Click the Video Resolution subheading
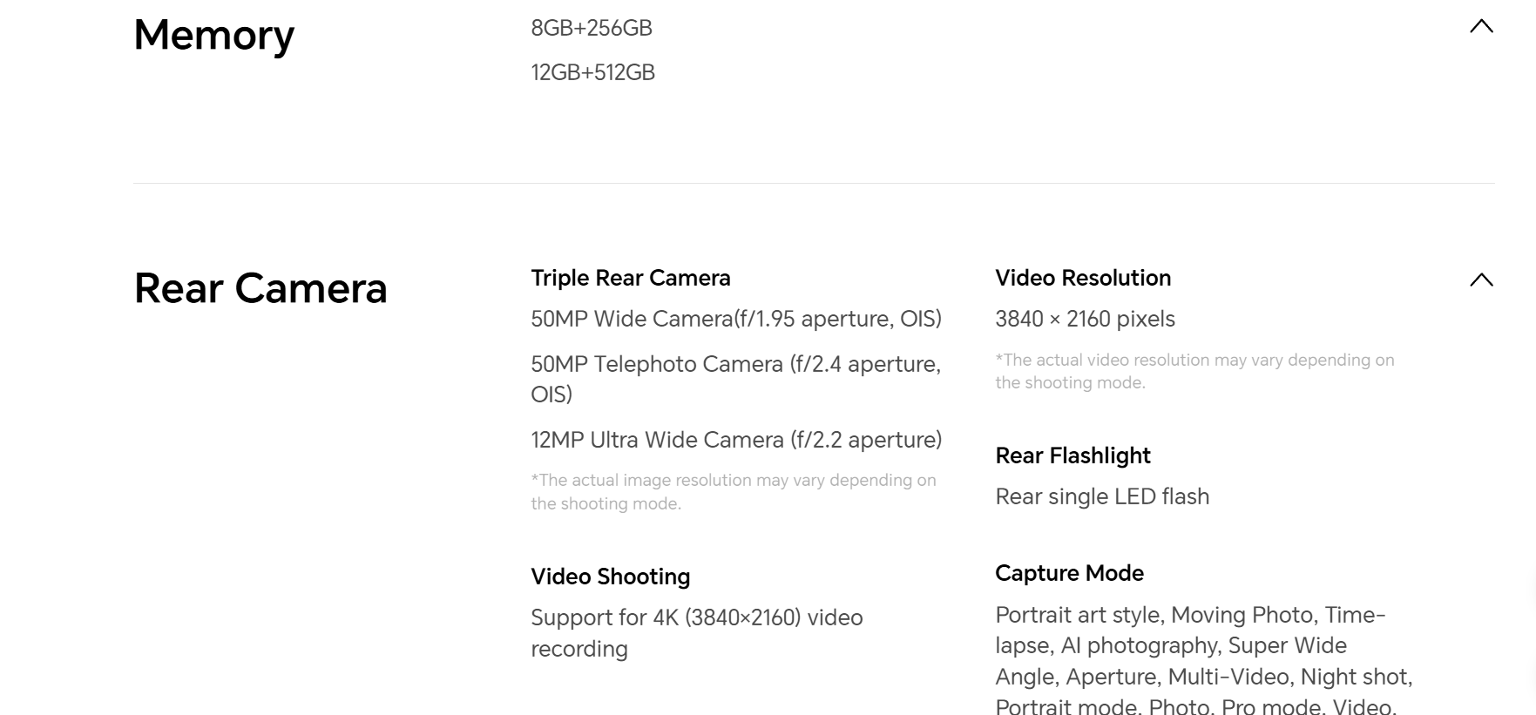1536x715 pixels. [x=1083, y=278]
